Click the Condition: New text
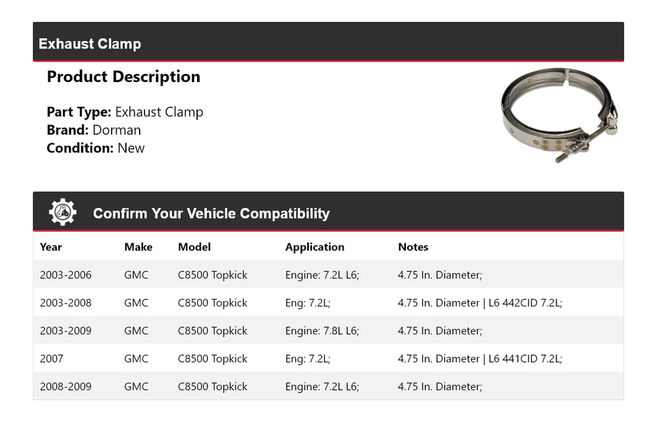This screenshot has width=657, height=422. (x=96, y=148)
